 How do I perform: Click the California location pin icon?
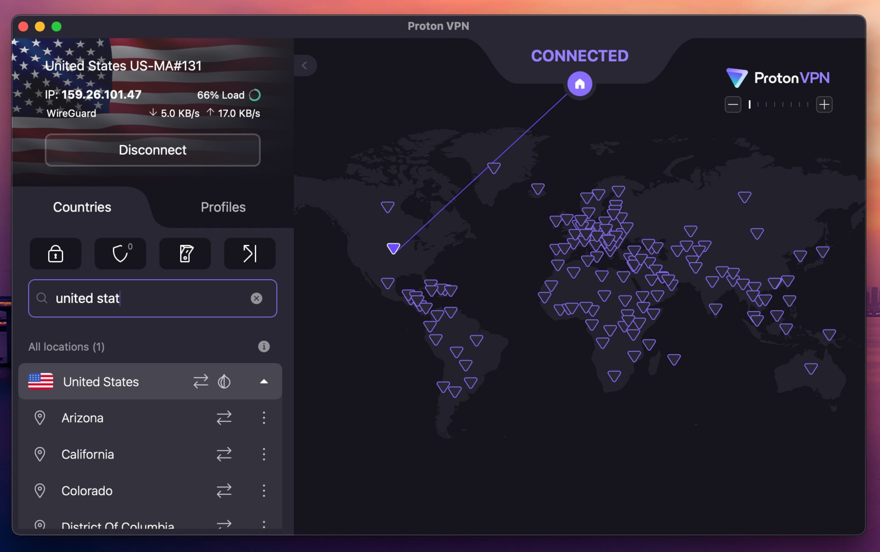pyautogui.click(x=40, y=454)
